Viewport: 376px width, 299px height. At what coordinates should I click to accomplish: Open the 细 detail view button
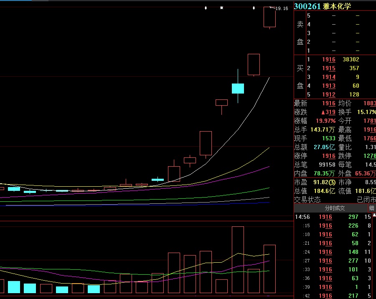pos(371,208)
